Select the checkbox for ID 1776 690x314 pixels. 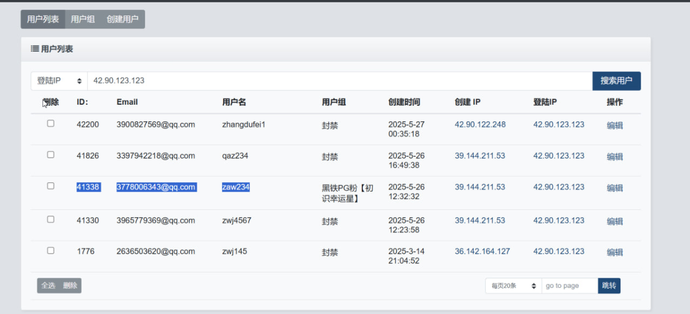point(51,250)
